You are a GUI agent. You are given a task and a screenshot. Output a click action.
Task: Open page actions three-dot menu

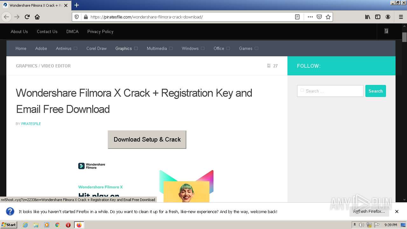[x=310, y=17]
